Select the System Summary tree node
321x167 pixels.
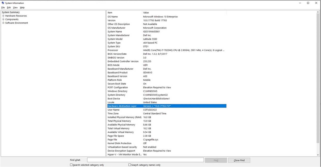(11, 12)
